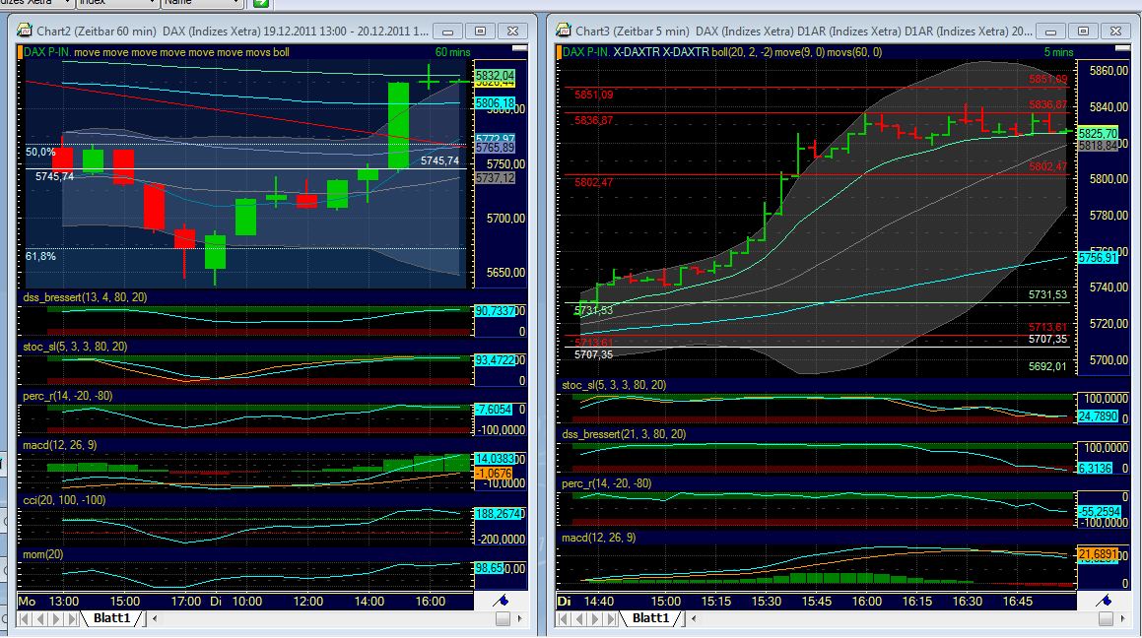Screen dimensions: 1142x638
Task: Click the left scroll arrow in Chart2 scrollbar
Action: point(154,619)
